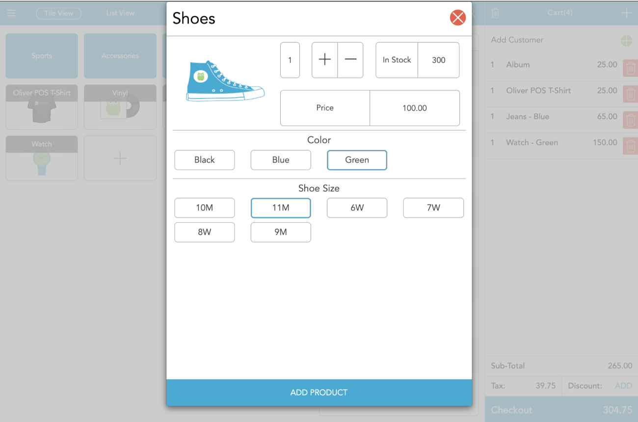This screenshot has height=422, width=638.
Task: Select shoe size 9M
Action: 281,232
